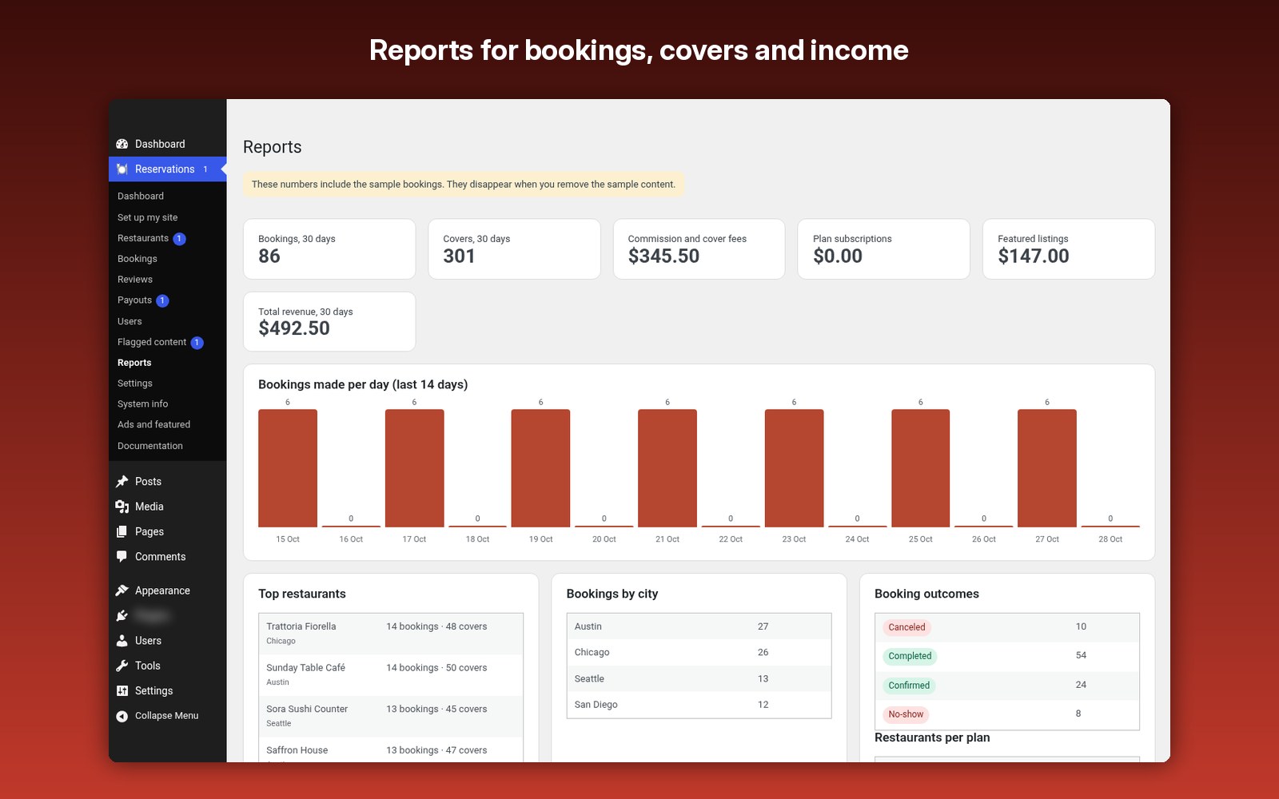This screenshot has height=799, width=1279.
Task: Click the Trattoria Fiorella row
Action: pos(391,634)
